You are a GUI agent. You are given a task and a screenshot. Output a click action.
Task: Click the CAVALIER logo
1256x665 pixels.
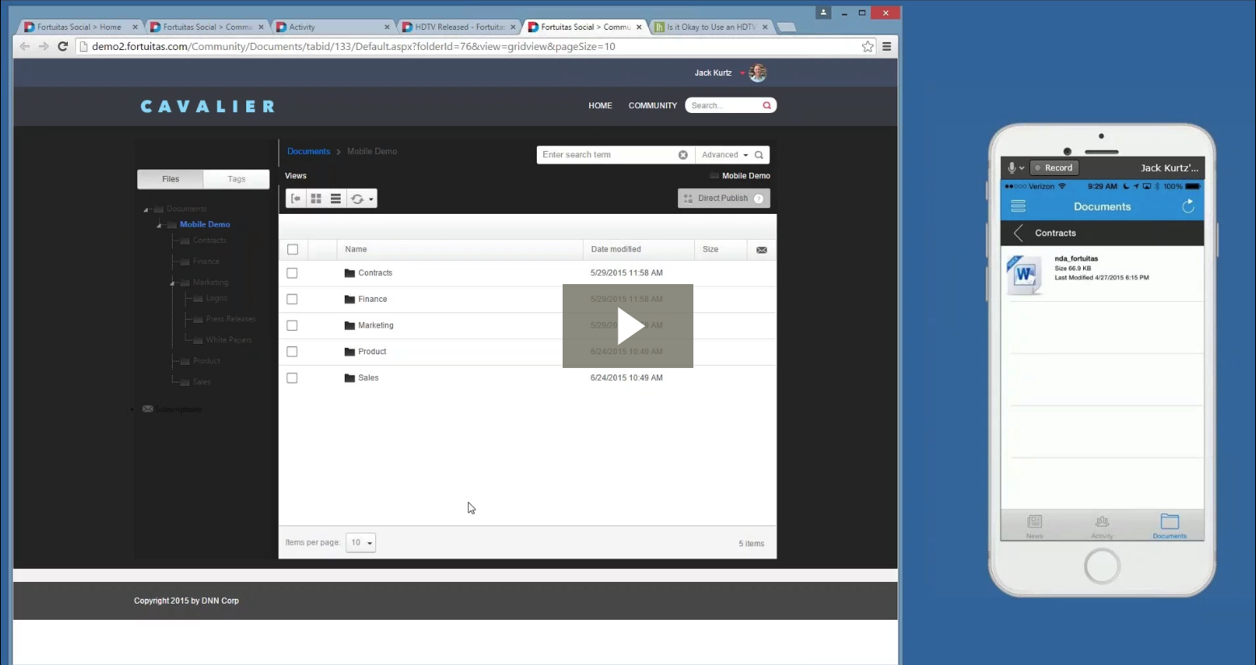(207, 107)
